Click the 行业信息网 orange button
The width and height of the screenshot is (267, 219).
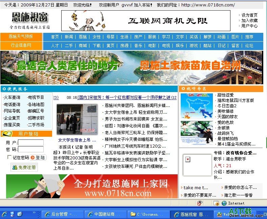coord(21,45)
